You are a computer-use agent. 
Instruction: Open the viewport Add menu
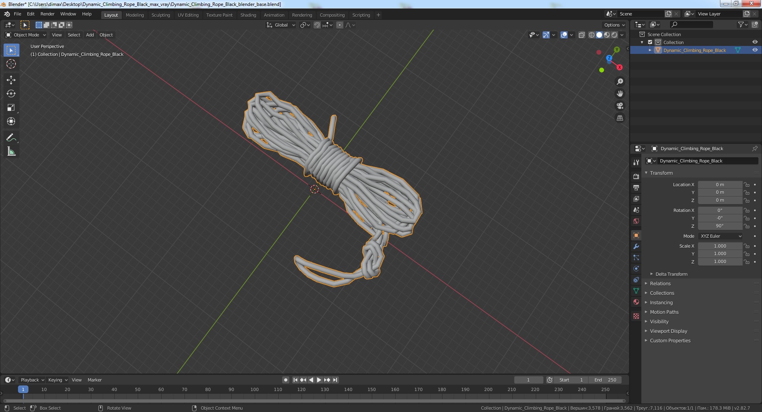point(90,35)
